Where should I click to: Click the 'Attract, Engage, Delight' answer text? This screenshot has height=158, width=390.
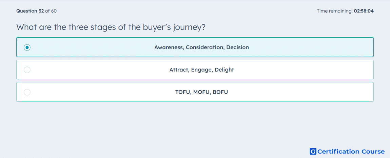click(201, 70)
